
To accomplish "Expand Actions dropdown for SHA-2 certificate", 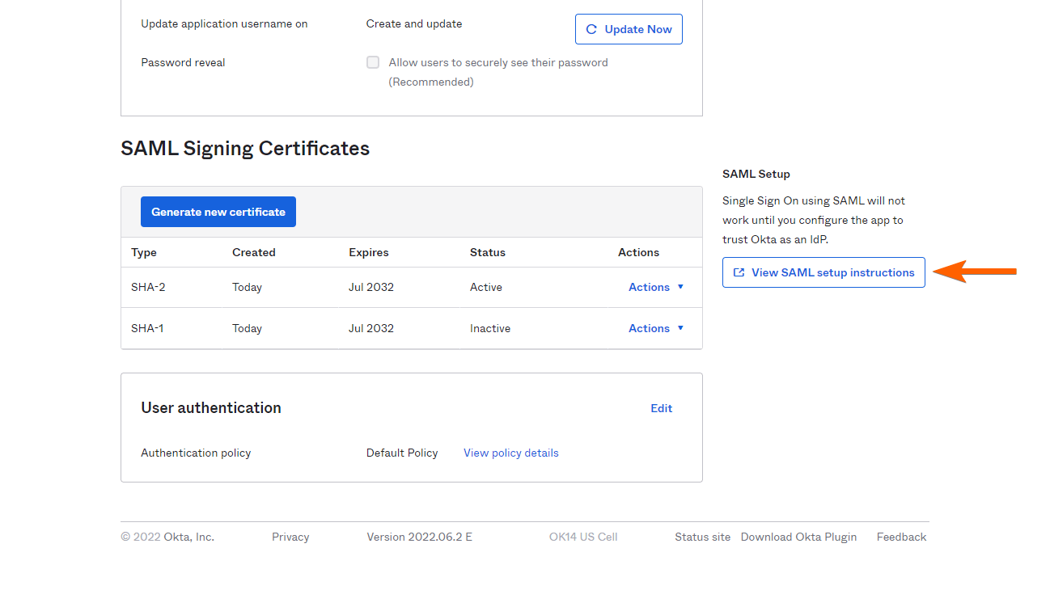I will pos(656,287).
